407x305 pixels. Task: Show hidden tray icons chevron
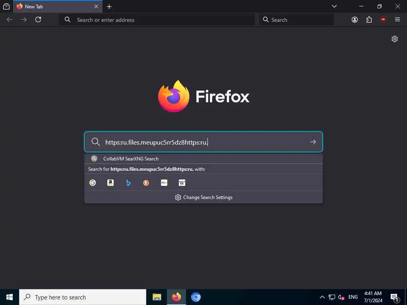coord(322,297)
